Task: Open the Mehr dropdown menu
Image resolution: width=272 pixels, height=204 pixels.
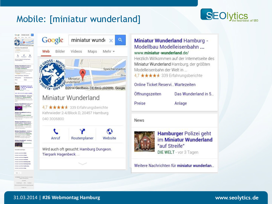Action: tap(109, 51)
